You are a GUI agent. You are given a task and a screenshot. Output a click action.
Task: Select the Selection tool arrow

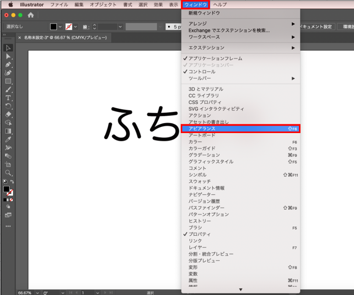pyautogui.click(x=8, y=48)
